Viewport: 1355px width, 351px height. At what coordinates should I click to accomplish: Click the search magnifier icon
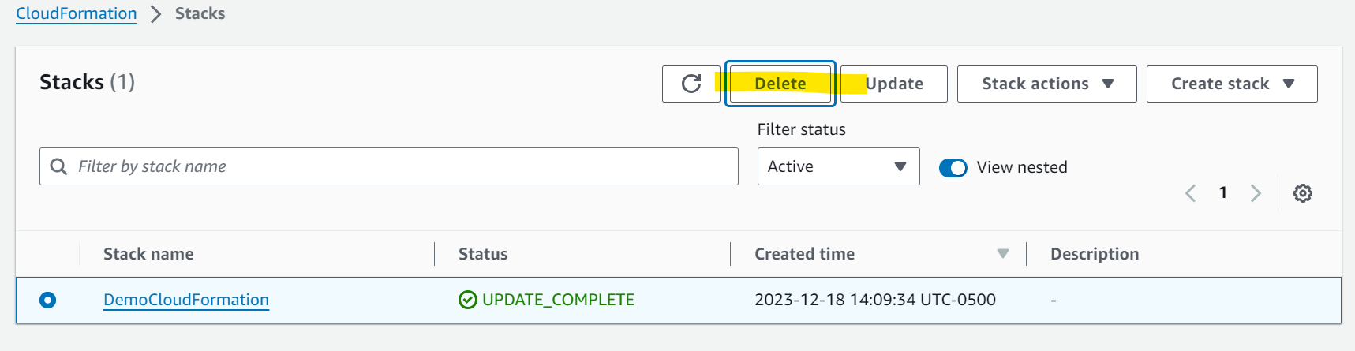(x=58, y=166)
